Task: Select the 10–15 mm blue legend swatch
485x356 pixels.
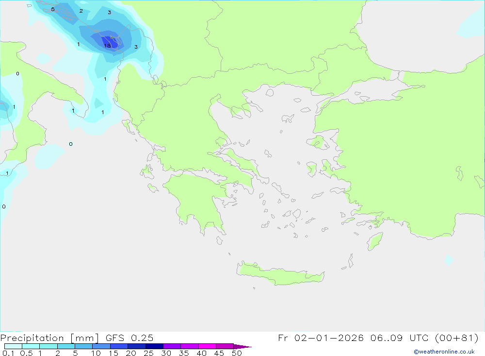Action: (101, 346)
